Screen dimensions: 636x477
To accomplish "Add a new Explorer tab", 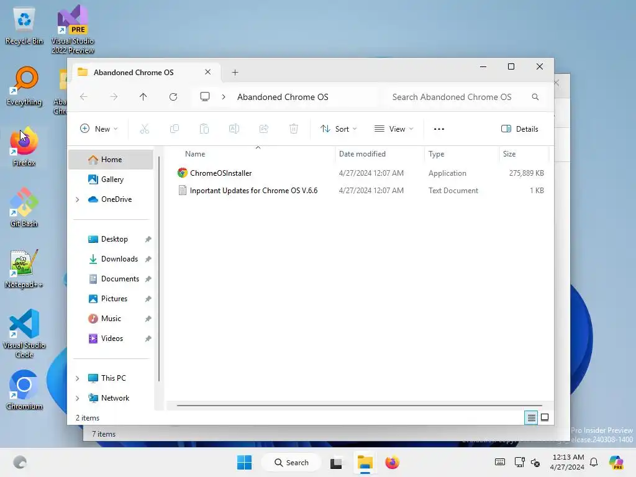I will coord(235,72).
